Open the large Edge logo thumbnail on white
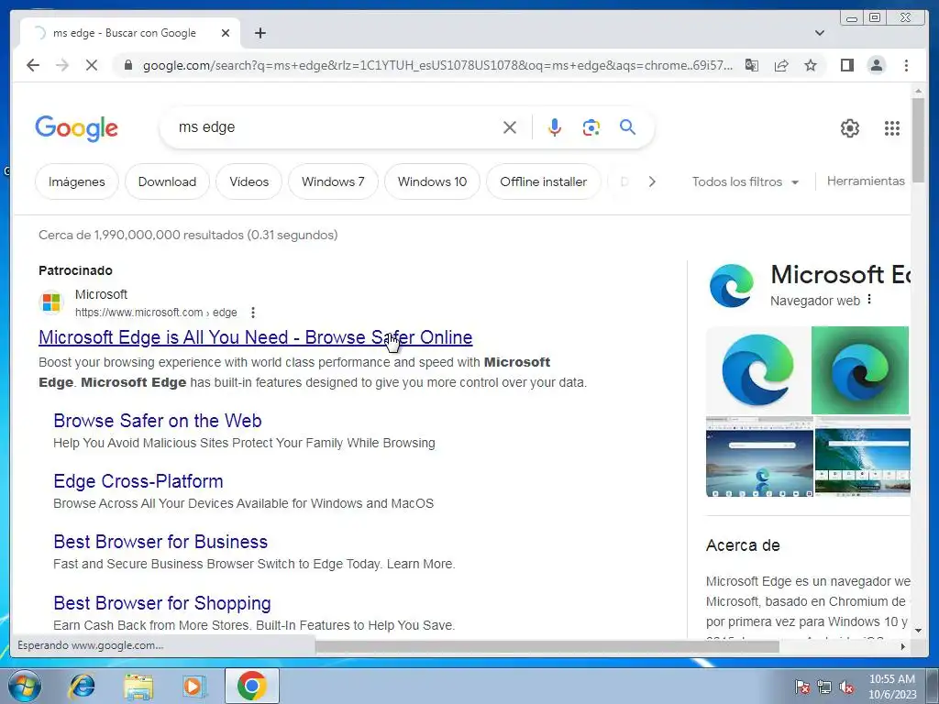 [758, 370]
